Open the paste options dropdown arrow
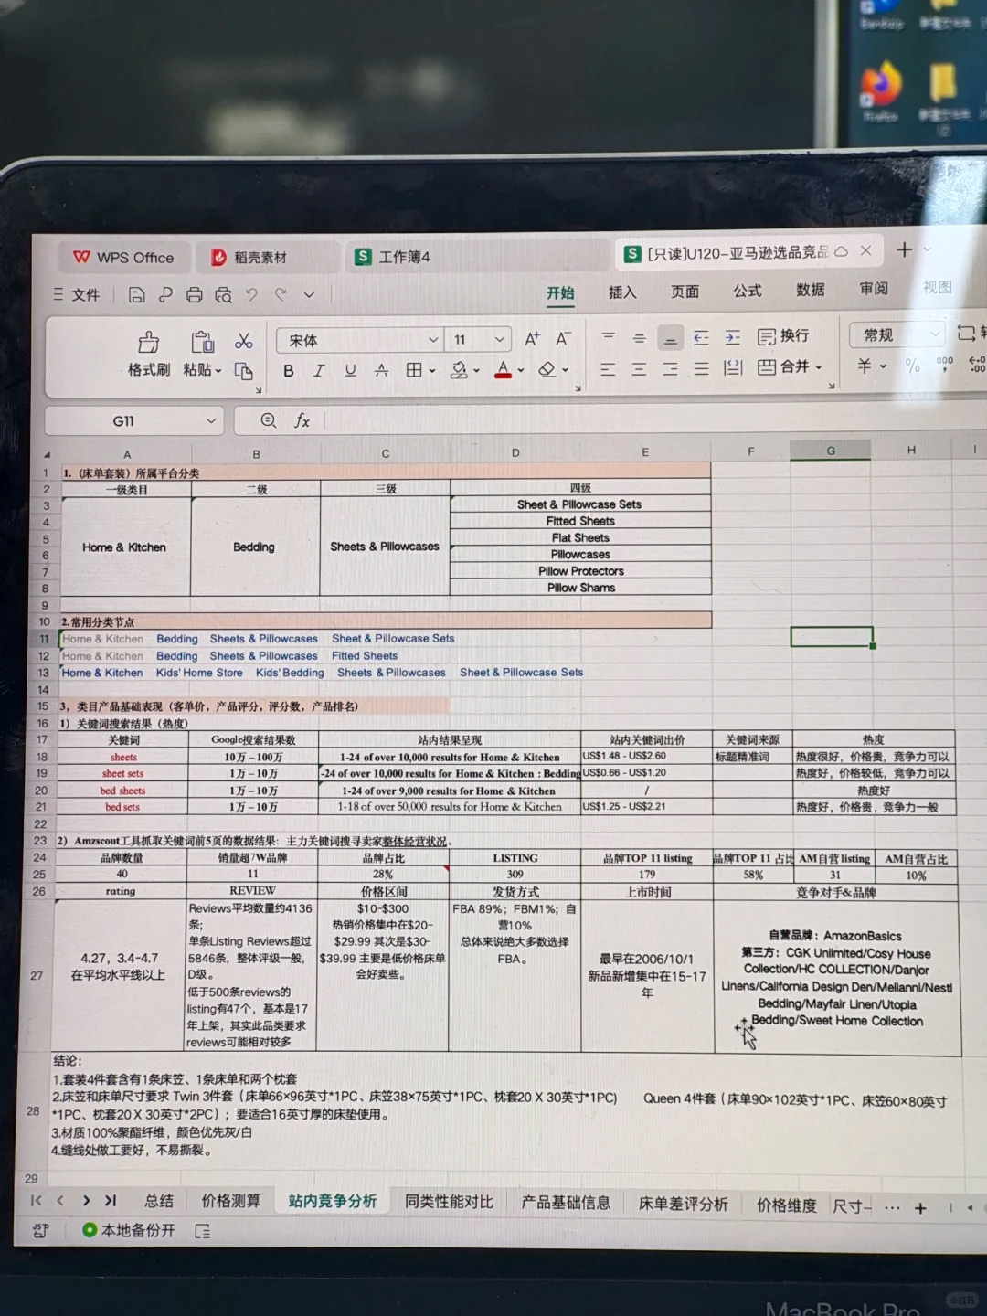This screenshot has width=987, height=1316. [x=218, y=371]
